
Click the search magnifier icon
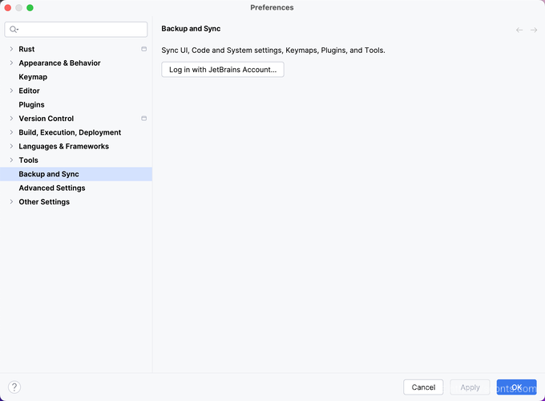click(x=14, y=30)
